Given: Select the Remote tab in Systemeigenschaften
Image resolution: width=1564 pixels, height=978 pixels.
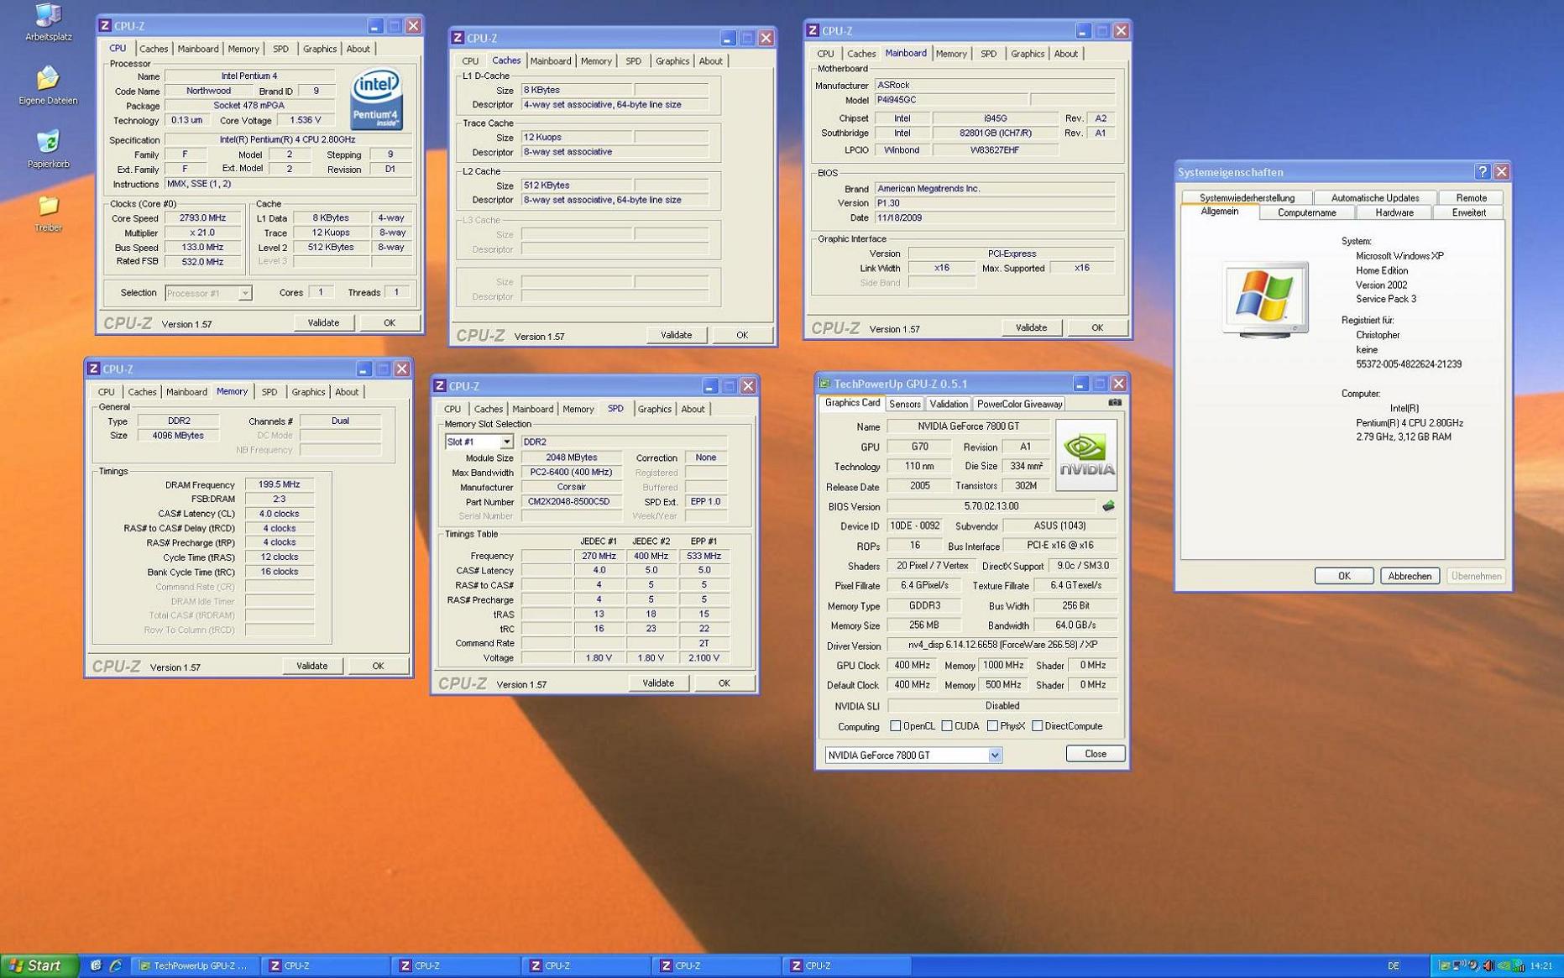Looking at the screenshot, I should pos(1471,198).
